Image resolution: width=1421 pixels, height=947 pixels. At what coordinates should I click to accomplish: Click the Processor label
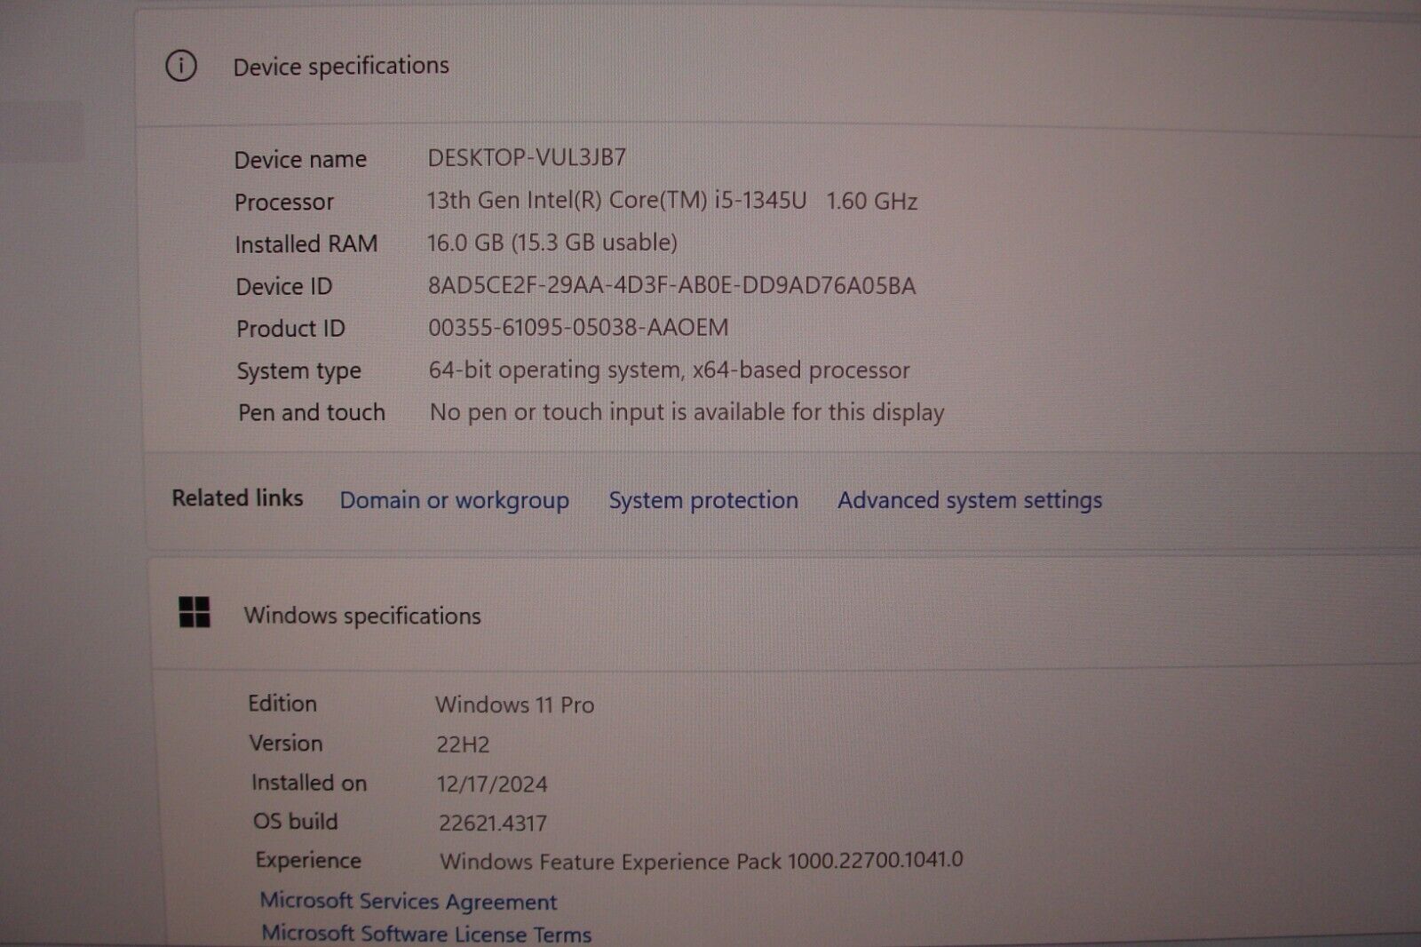(x=284, y=203)
